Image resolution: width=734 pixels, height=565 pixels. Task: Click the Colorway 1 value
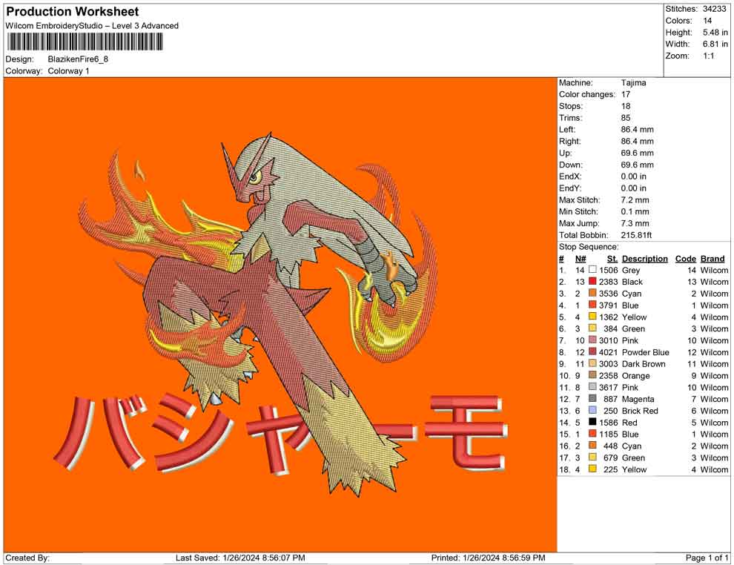click(68, 70)
